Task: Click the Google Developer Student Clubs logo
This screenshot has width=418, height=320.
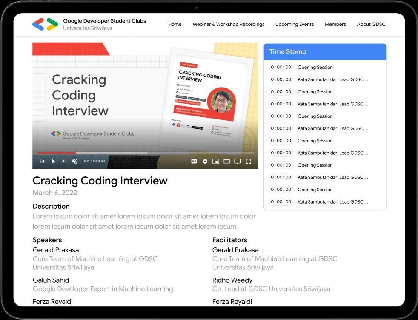Action: (45, 24)
